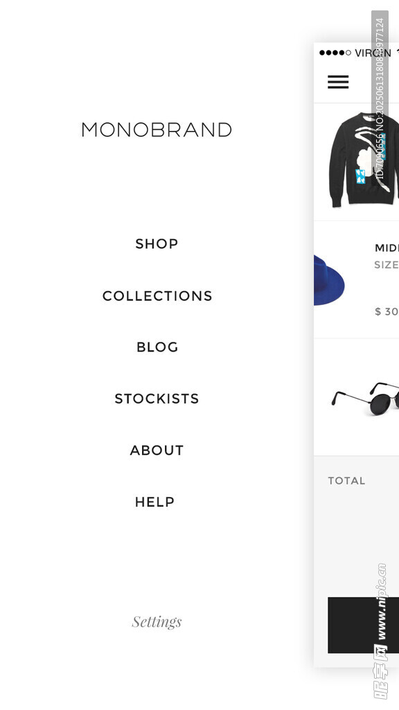Tap the signal strength dots in status bar
Image resolution: width=399 pixels, height=710 pixels.
335,53
